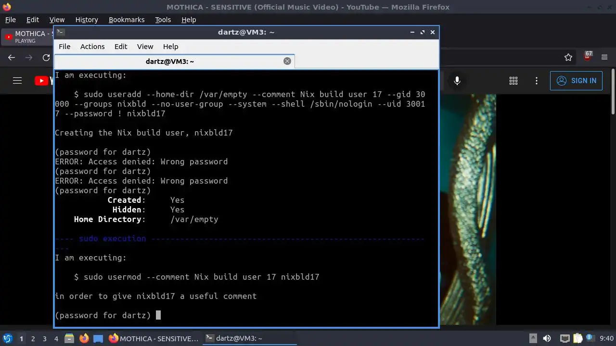Viewport: 616px width, 346px height.
Task: Click the show desktop icon in taskbar
Action: click(98, 338)
